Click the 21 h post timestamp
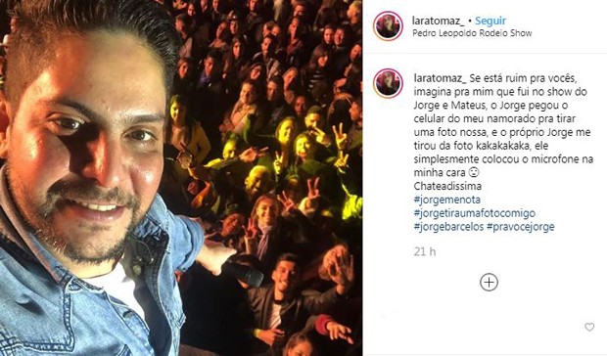This screenshot has width=607, height=356. coord(425,252)
